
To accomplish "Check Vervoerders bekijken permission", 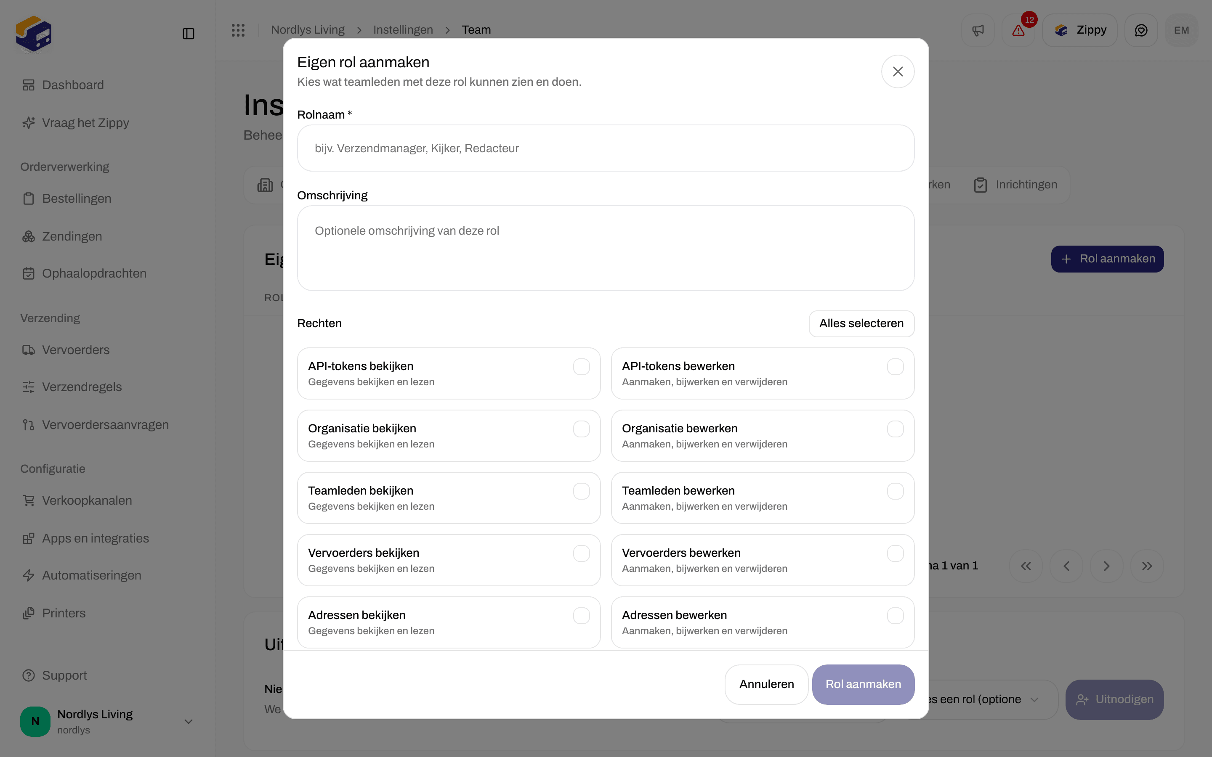I will 582,553.
